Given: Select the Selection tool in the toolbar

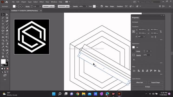Looking at the screenshot, I should pos(3,15).
